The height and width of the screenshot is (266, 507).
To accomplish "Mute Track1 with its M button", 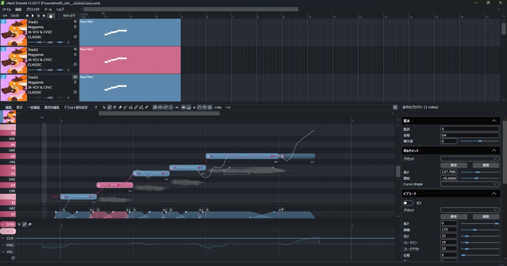I will point(75,22).
